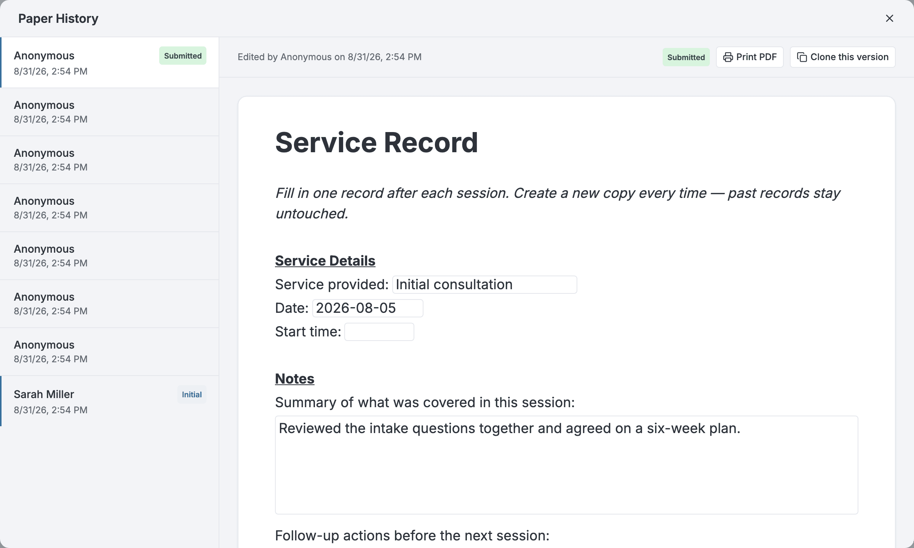Click the "Start time:" label
914x548 pixels.
308,332
